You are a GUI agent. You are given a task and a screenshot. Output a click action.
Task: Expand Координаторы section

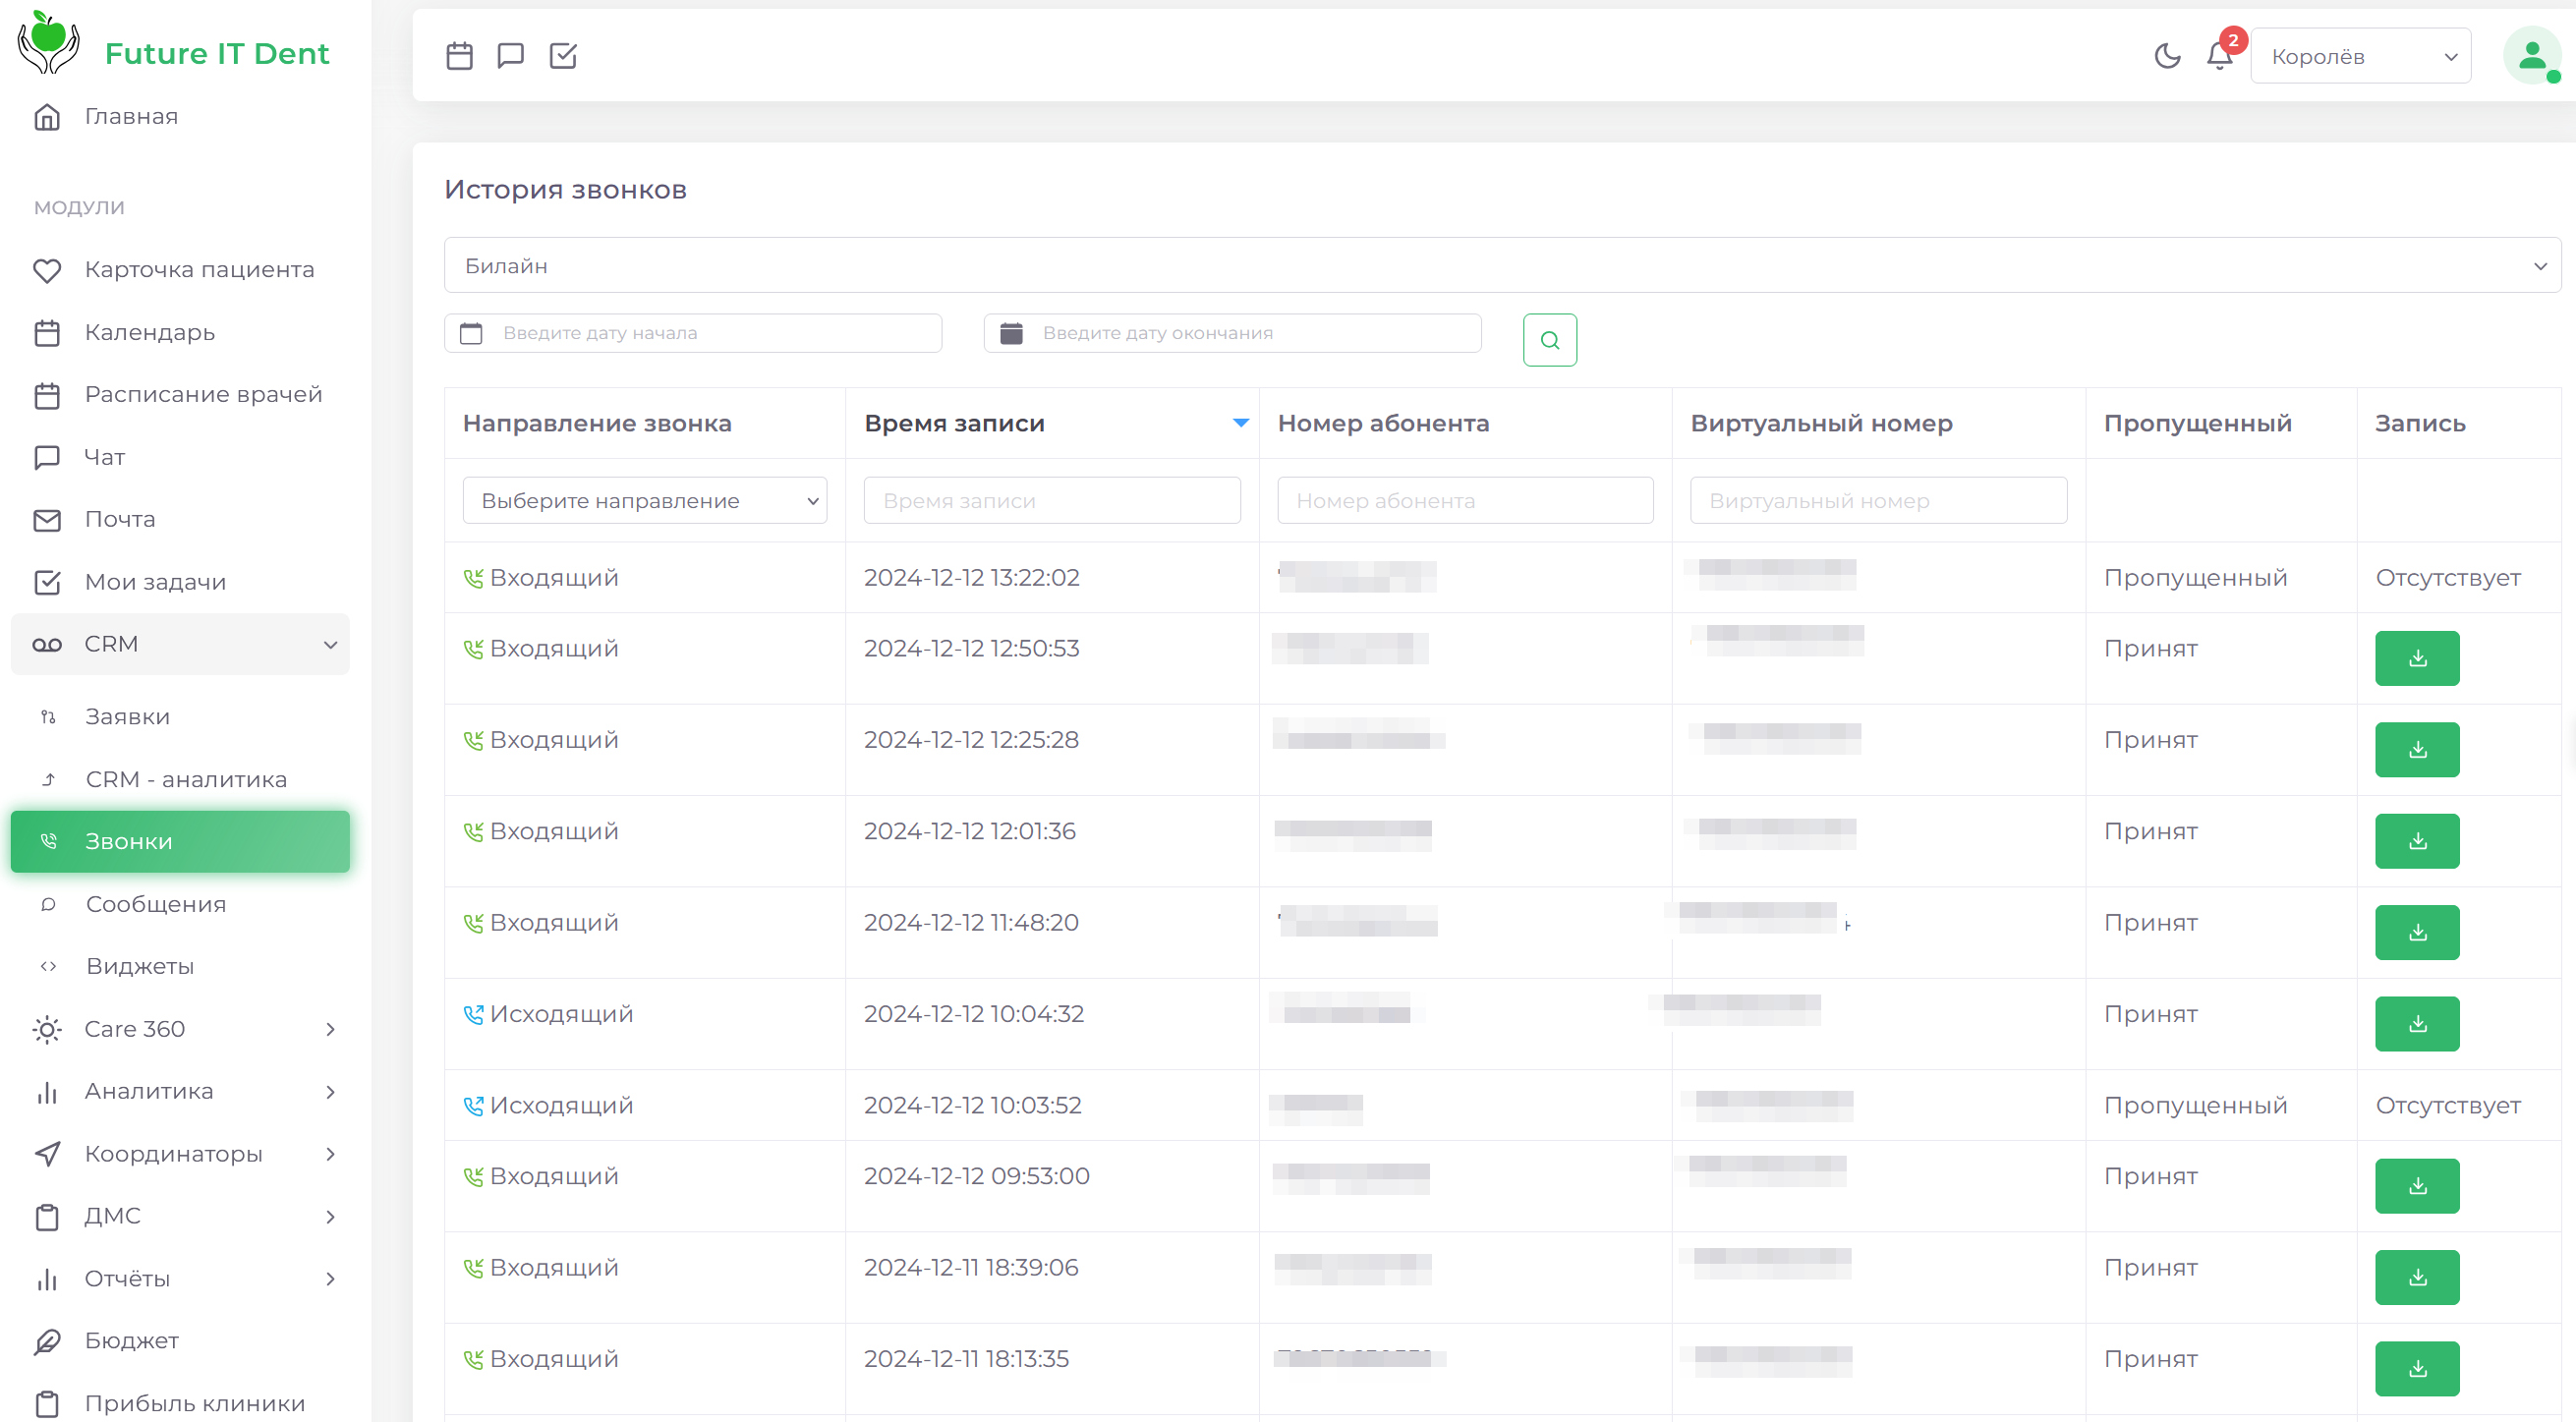coord(180,1154)
